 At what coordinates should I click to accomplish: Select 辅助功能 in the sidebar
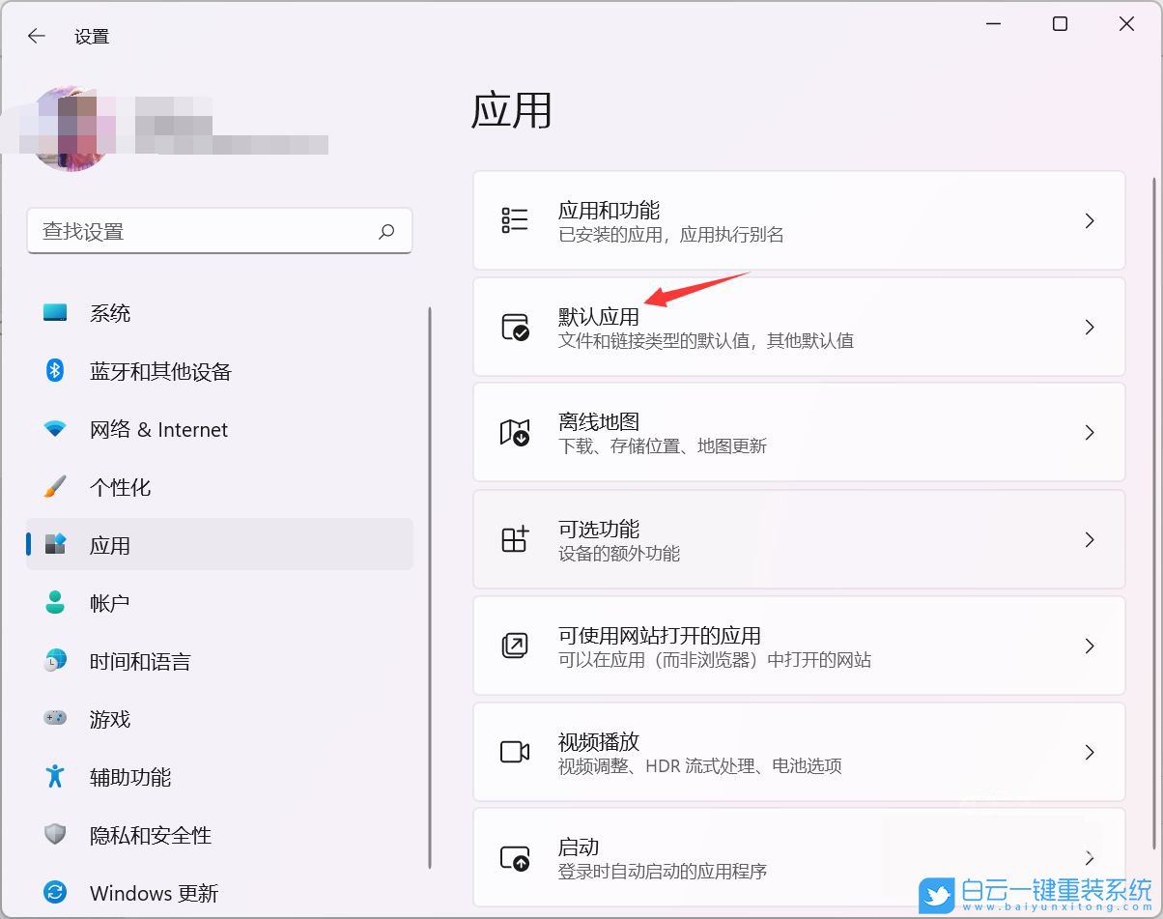(x=129, y=777)
